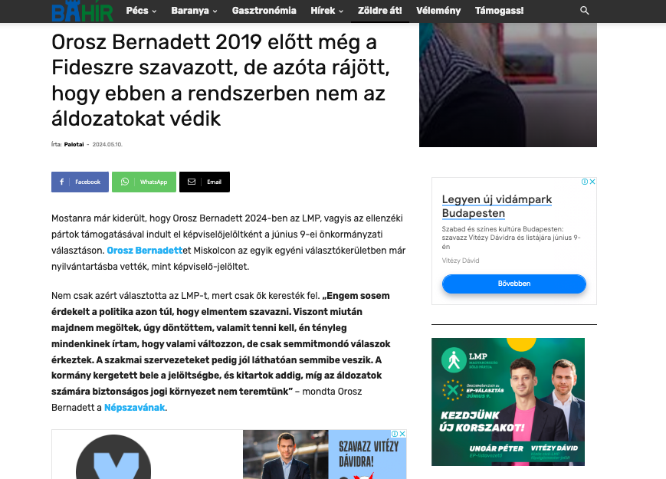Viewport: 666px width, 479px height.
Task: Open the Vélemény menu item
Action: pos(438,11)
